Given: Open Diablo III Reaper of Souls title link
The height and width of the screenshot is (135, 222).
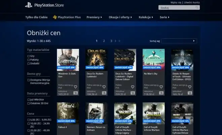Looking at the screenshot, I should [x=182, y=77].
